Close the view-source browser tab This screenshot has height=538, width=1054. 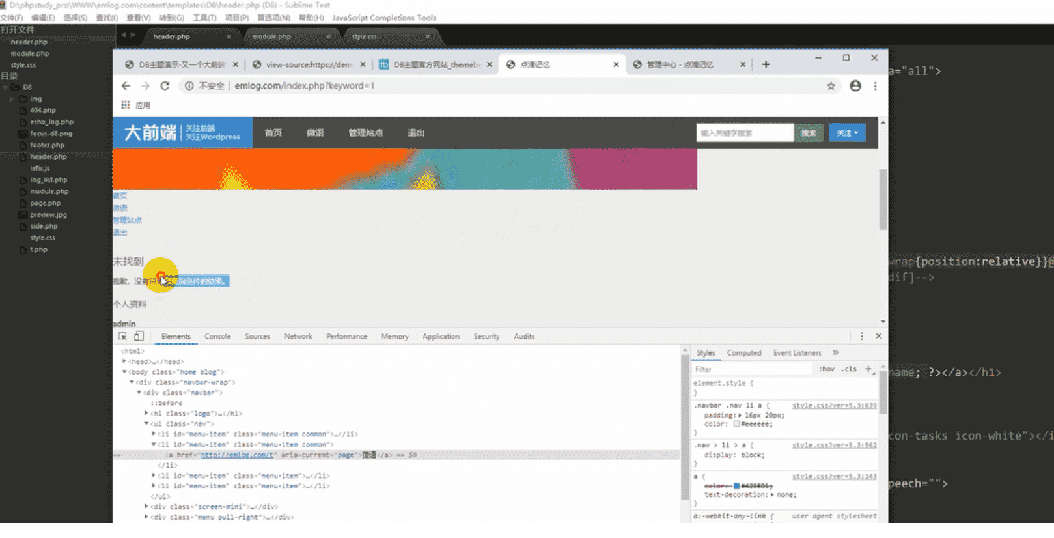363,64
